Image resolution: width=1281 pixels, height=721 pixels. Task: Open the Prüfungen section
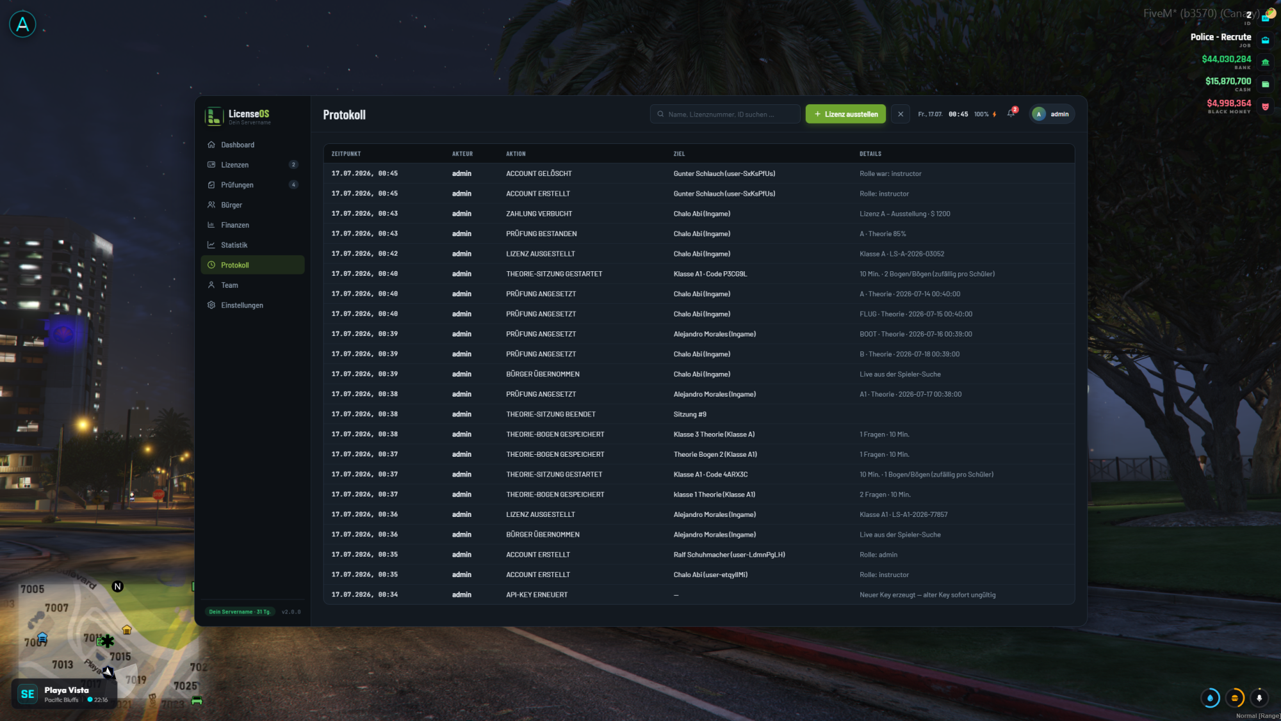click(x=252, y=185)
